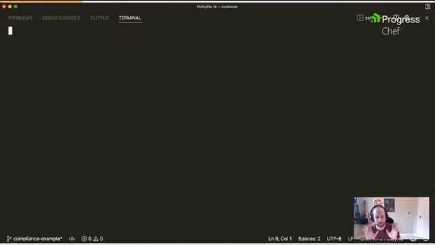Screen dimensions: 435x245
Task: Toggle the editor layout icon in title bar
Action: click(428, 6)
